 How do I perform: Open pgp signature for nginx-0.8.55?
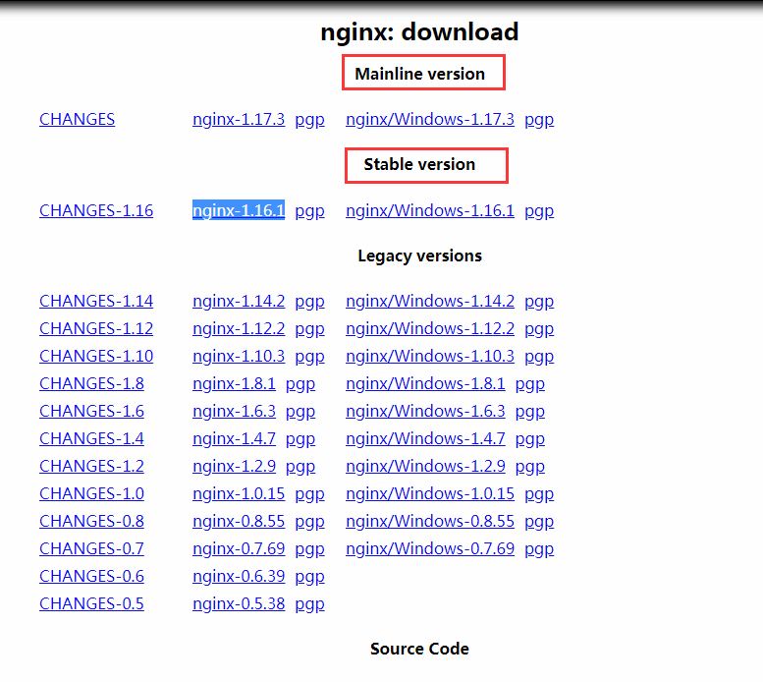coord(309,523)
